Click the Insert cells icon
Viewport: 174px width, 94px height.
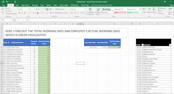coord(144,9)
